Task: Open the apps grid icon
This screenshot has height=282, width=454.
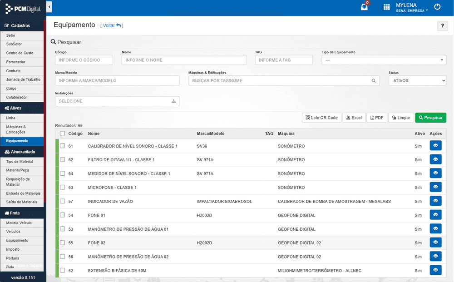Action: [x=386, y=7]
